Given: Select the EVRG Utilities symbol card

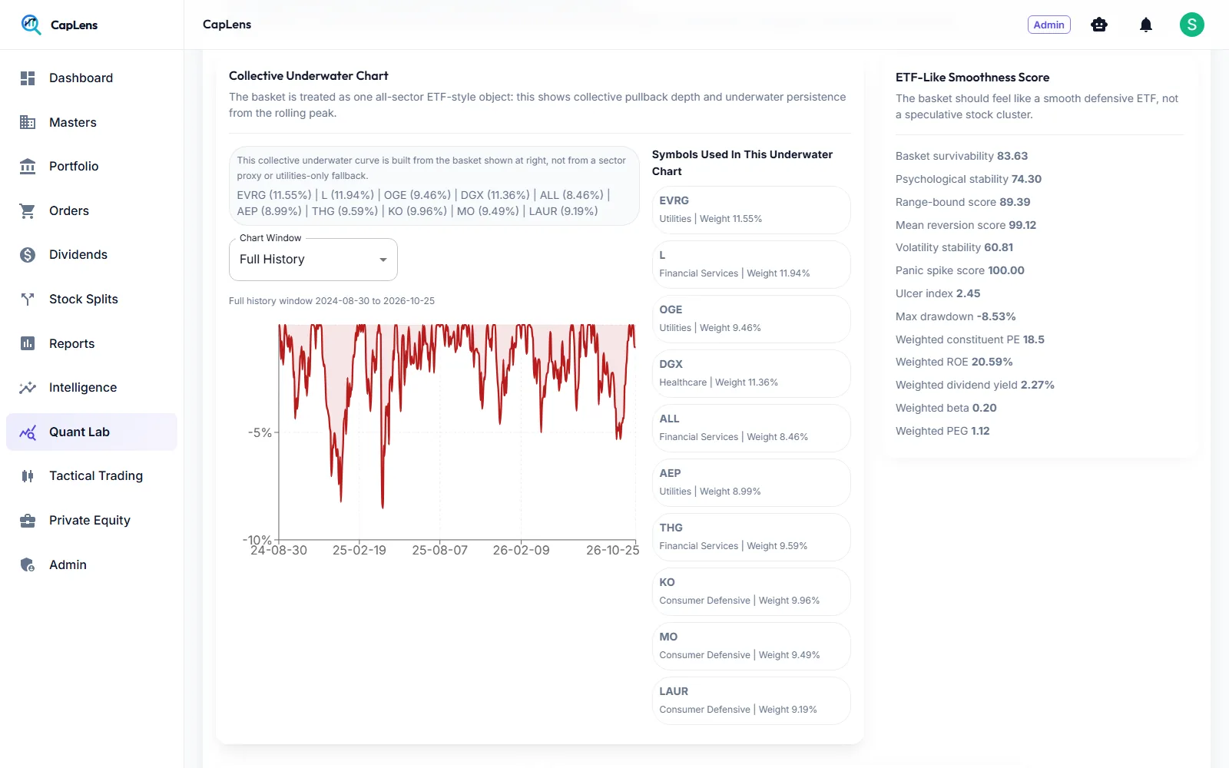Looking at the screenshot, I should 751,210.
